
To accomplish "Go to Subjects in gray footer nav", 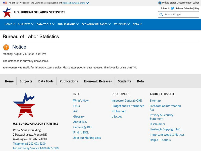I will point(26,81).
